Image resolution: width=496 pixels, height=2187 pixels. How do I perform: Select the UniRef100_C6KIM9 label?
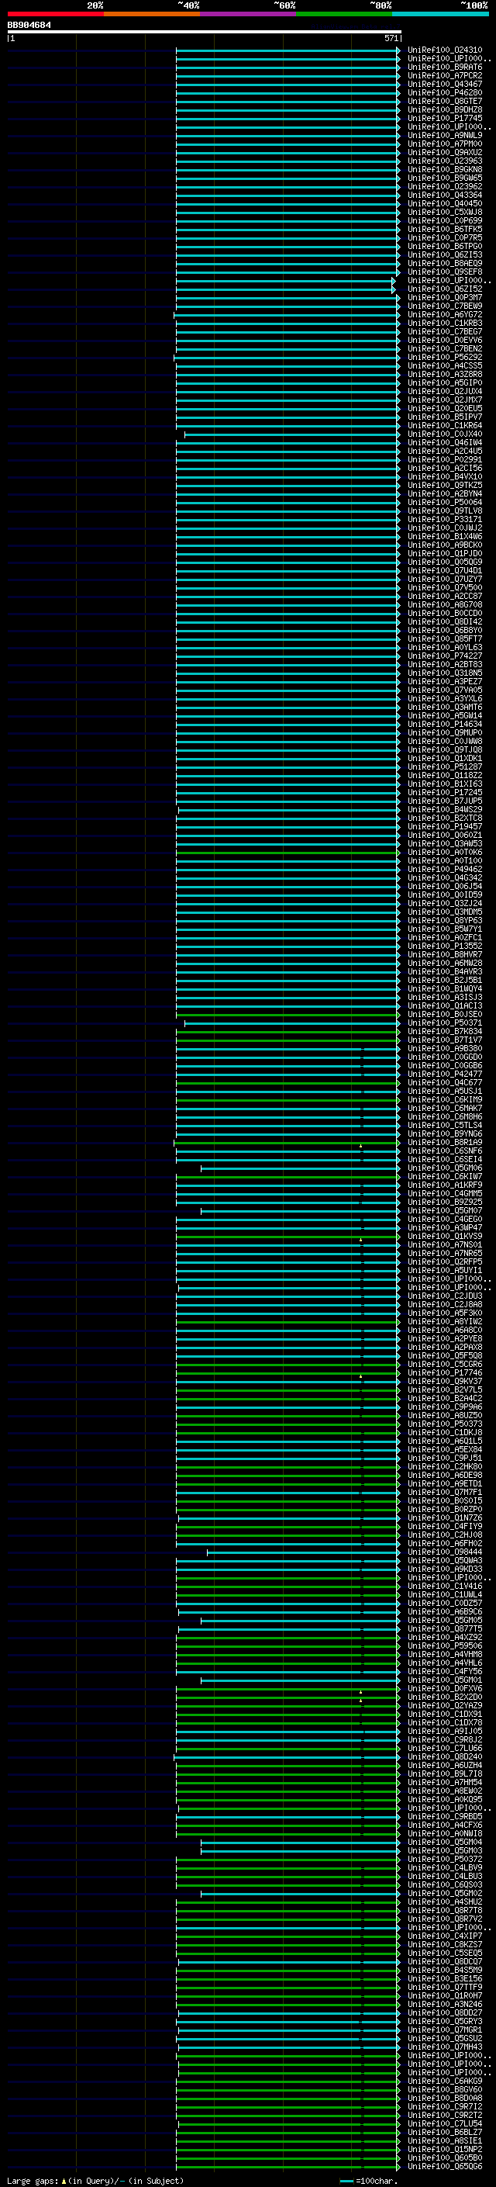tap(444, 1099)
